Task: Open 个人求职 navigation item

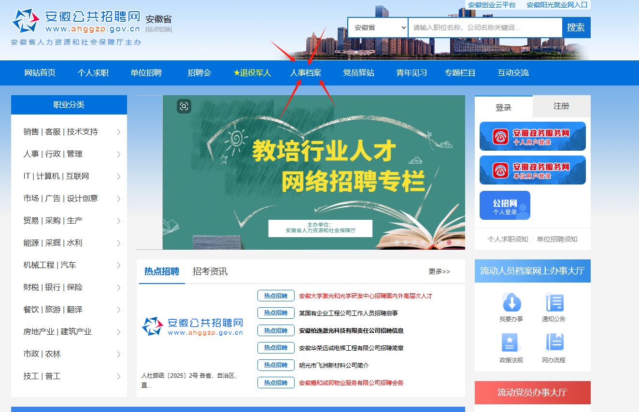Action: tap(93, 73)
